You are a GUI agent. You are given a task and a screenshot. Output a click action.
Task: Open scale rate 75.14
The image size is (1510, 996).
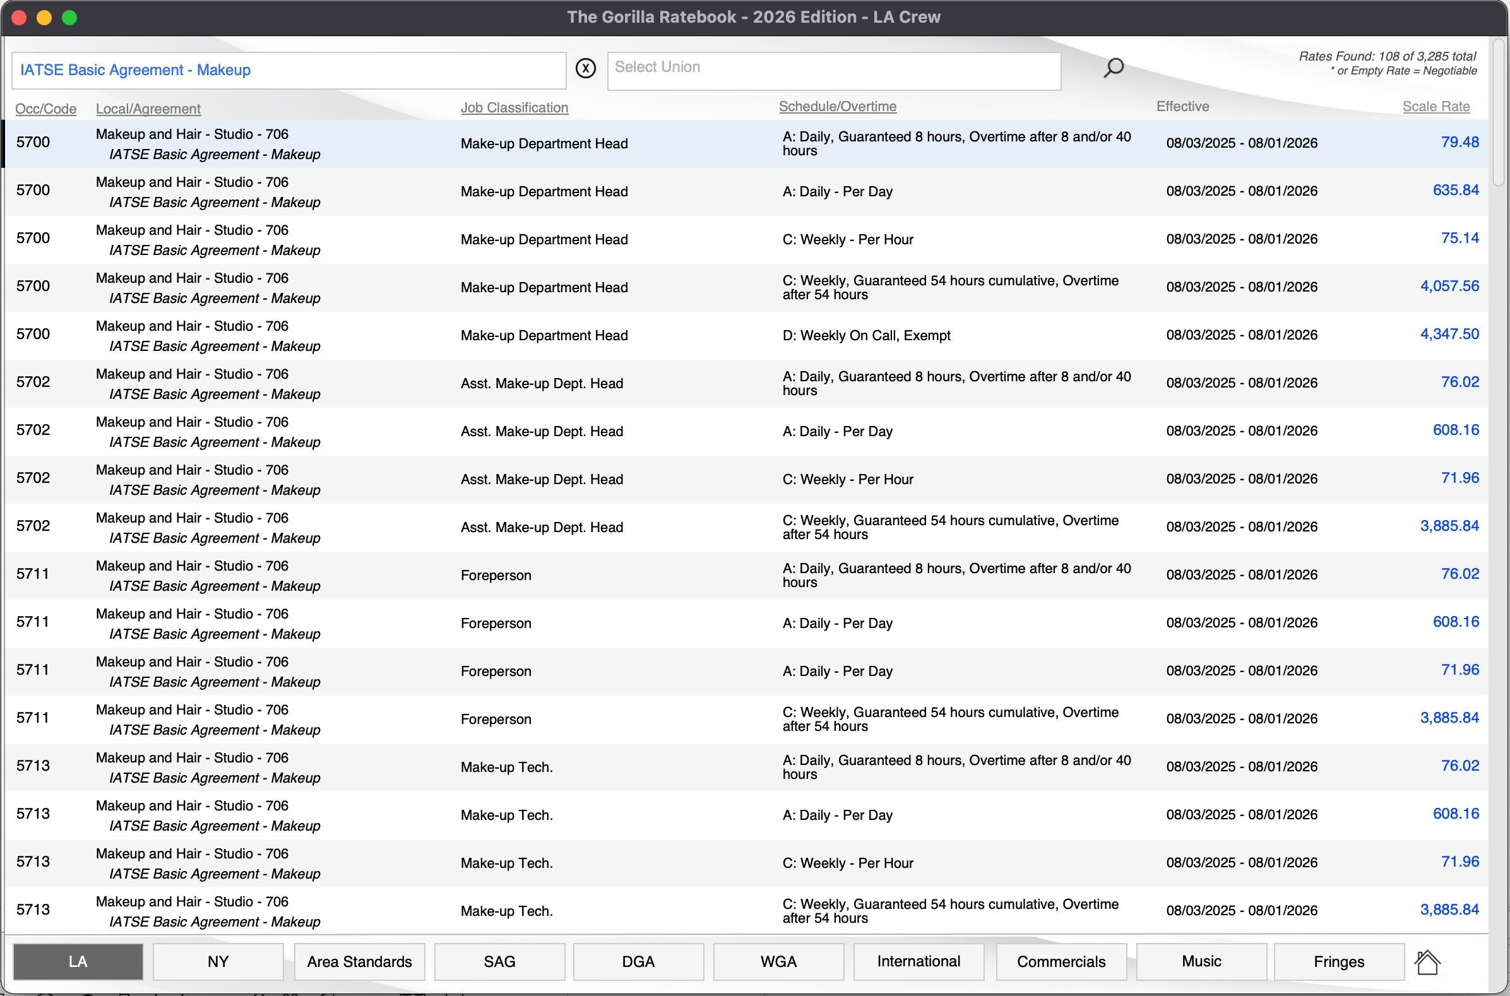[1459, 238]
